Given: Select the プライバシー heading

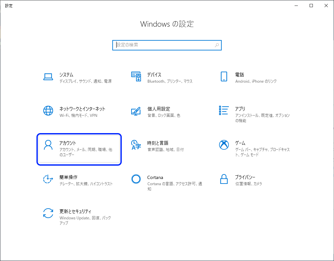Looking at the screenshot, I should pos(245,177).
